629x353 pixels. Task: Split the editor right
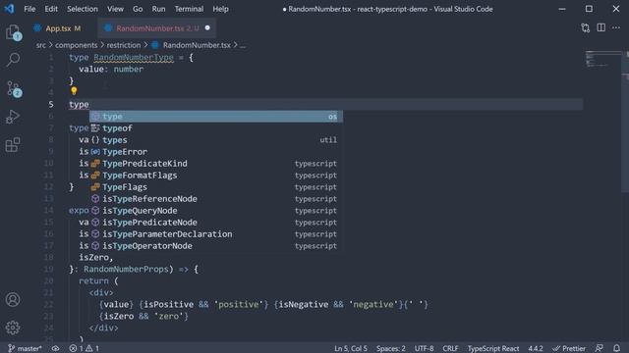click(x=600, y=27)
